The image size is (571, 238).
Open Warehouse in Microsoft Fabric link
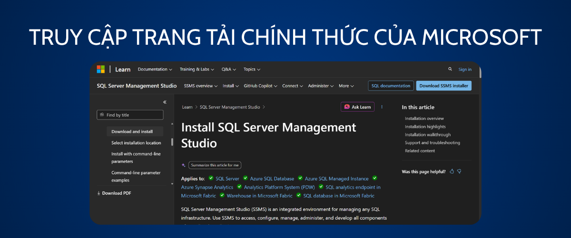[x=260, y=196]
